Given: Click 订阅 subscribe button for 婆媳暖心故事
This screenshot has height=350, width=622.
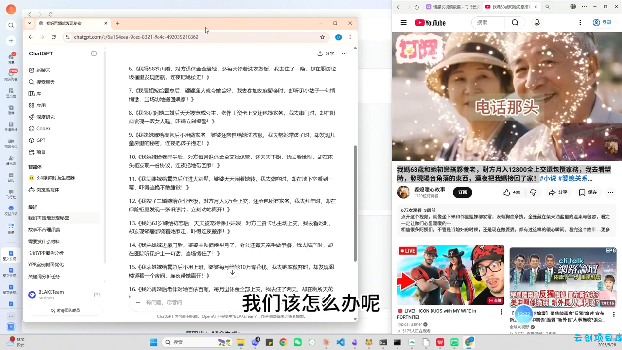Looking at the screenshot, I should click(463, 192).
